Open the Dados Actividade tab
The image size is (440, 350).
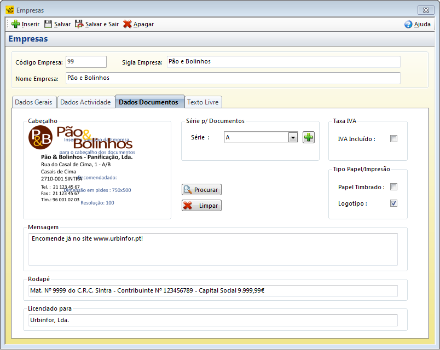pos(85,102)
